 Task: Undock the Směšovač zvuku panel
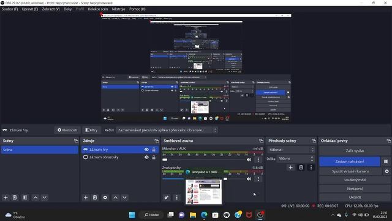tap(261, 141)
